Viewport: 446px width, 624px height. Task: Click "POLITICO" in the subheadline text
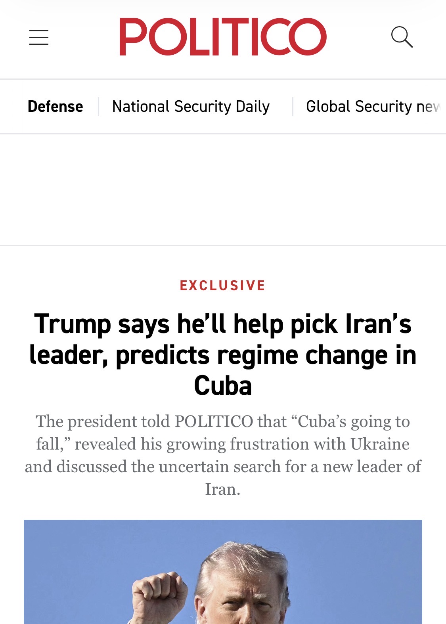coord(214,421)
